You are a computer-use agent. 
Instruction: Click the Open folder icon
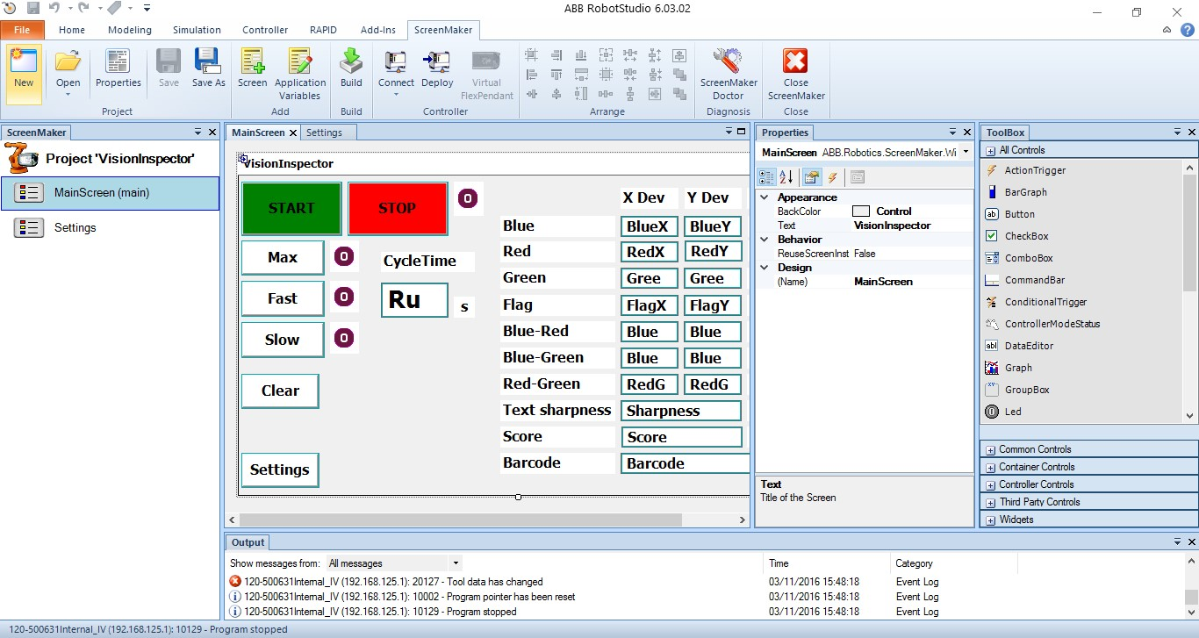pos(68,61)
